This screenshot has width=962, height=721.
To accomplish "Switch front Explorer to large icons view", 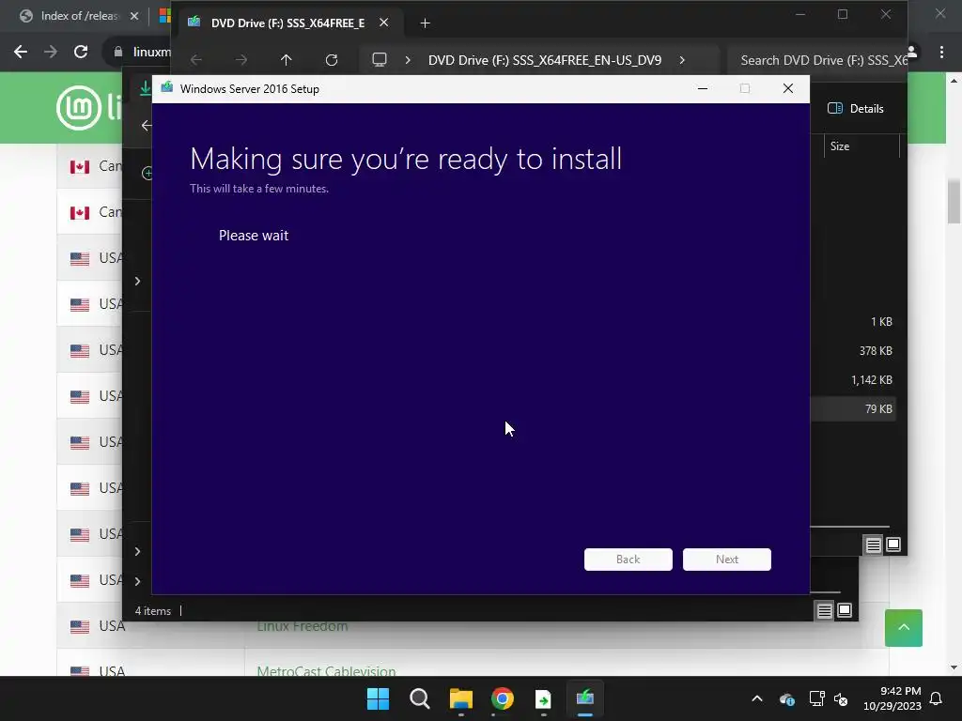I will pyautogui.click(x=893, y=545).
